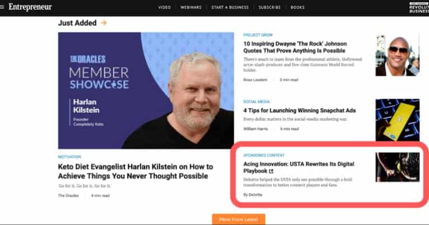The image size is (429, 225).
Task: Open the Harlan Kilstein Member Showcase image
Action: [x=146, y=90]
